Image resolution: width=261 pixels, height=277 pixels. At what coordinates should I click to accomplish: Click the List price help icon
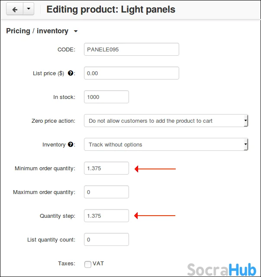(x=71, y=73)
